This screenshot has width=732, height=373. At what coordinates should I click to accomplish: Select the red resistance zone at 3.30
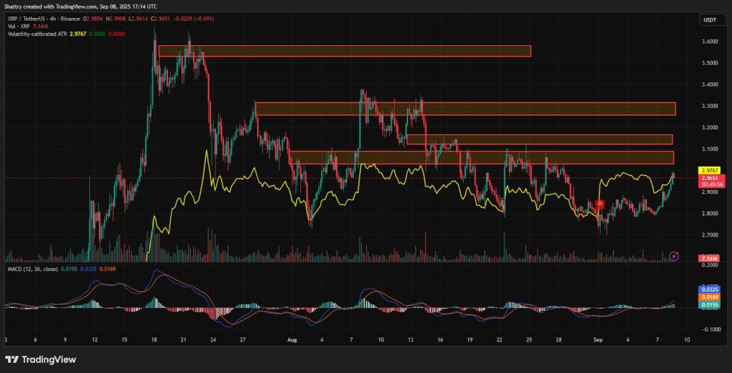(x=465, y=109)
